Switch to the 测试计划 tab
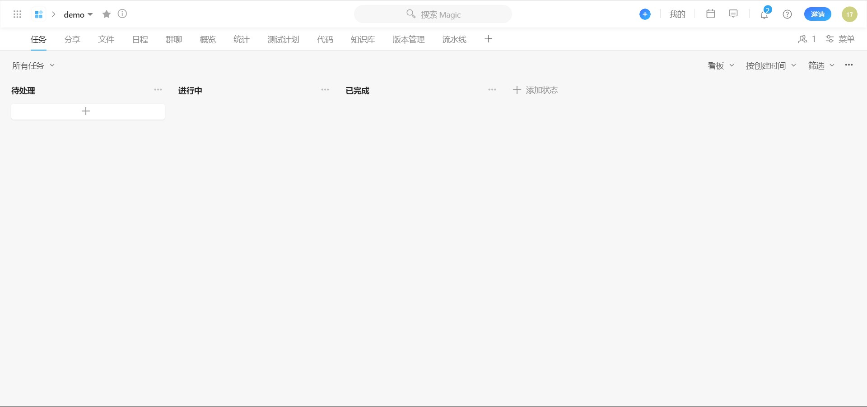Screen dimensions: 867x407 (x=283, y=39)
